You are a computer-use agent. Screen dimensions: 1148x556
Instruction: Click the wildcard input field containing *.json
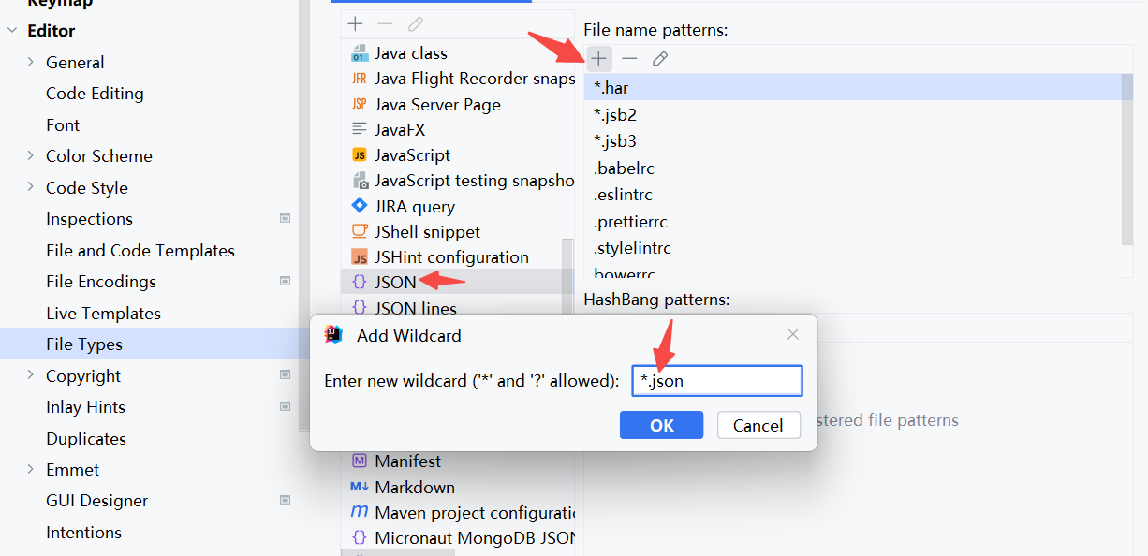coord(717,381)
